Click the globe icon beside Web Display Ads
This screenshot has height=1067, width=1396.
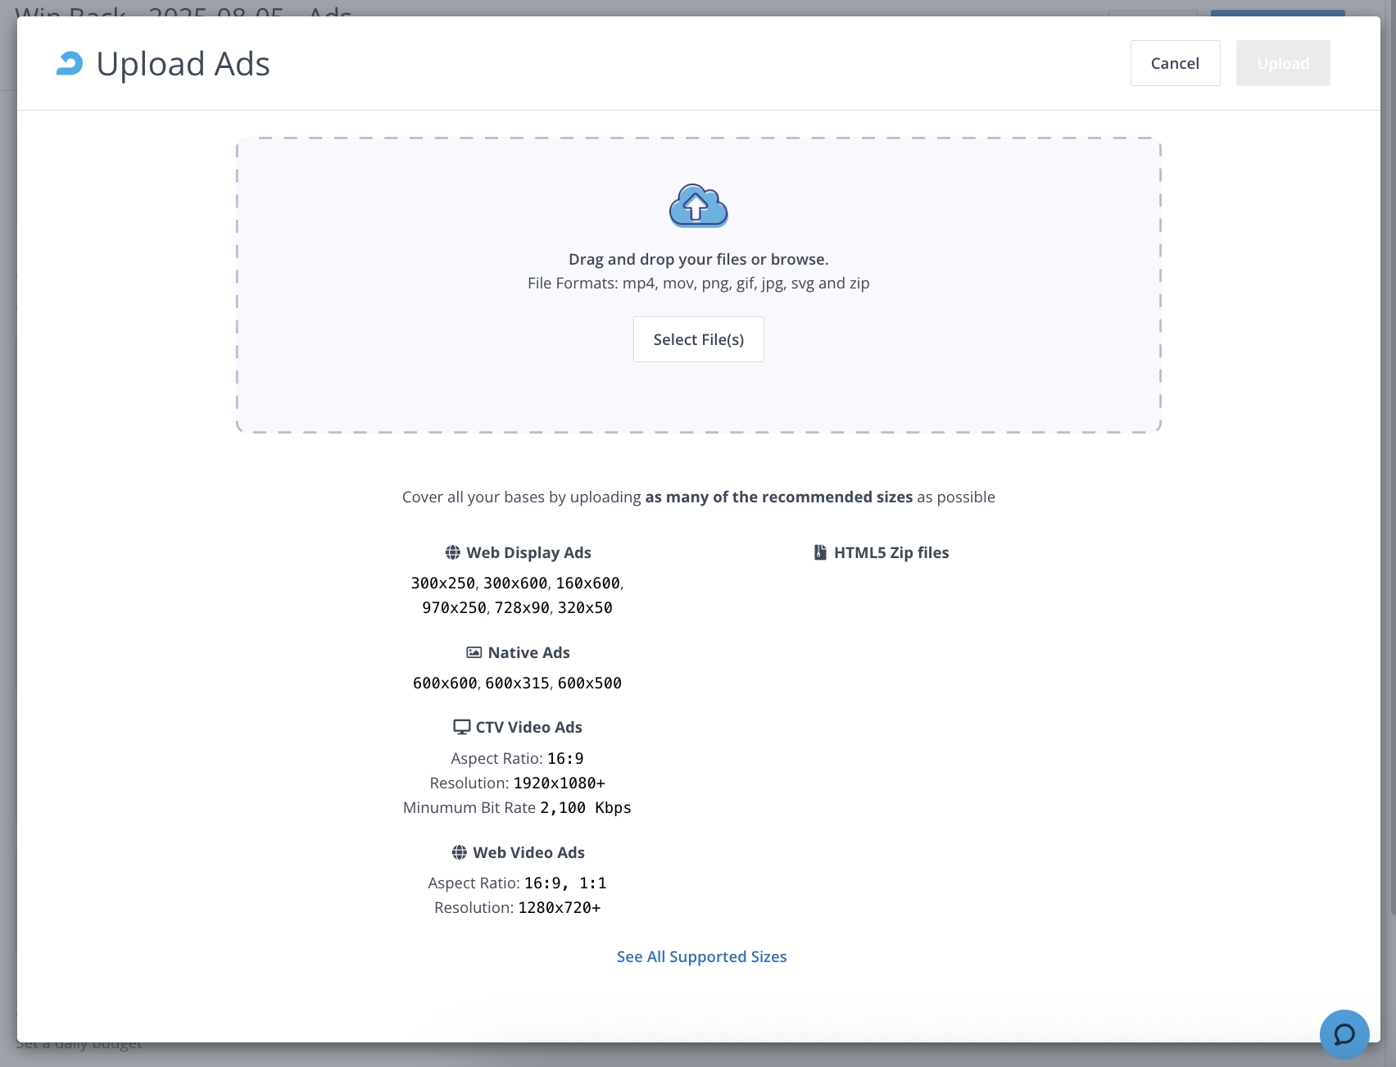tap(452, 552)
